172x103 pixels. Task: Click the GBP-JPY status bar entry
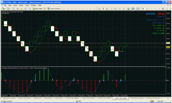coord(78,101)
